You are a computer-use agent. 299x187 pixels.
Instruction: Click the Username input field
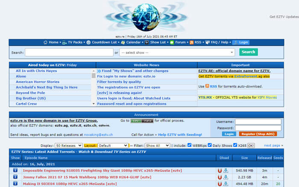coord(258,122)
